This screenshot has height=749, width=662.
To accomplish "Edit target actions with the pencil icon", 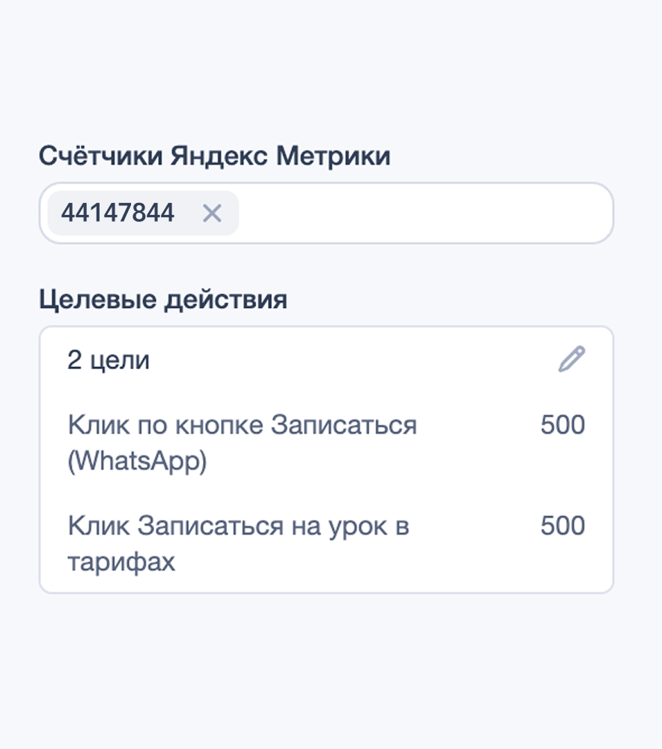I will (571, 360).
